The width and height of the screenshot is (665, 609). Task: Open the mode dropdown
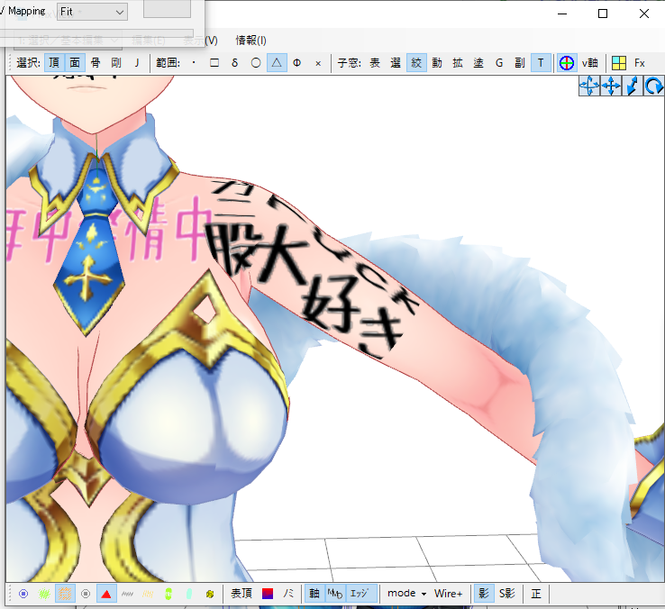point(406,594)
